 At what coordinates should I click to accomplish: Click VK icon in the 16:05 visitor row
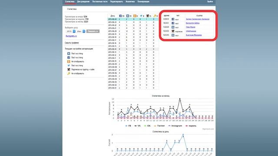click(x=173, y=35)
